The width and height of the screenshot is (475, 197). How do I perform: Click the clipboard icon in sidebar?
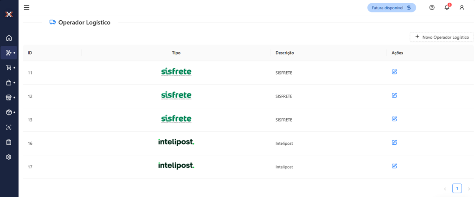click(9, 142)
